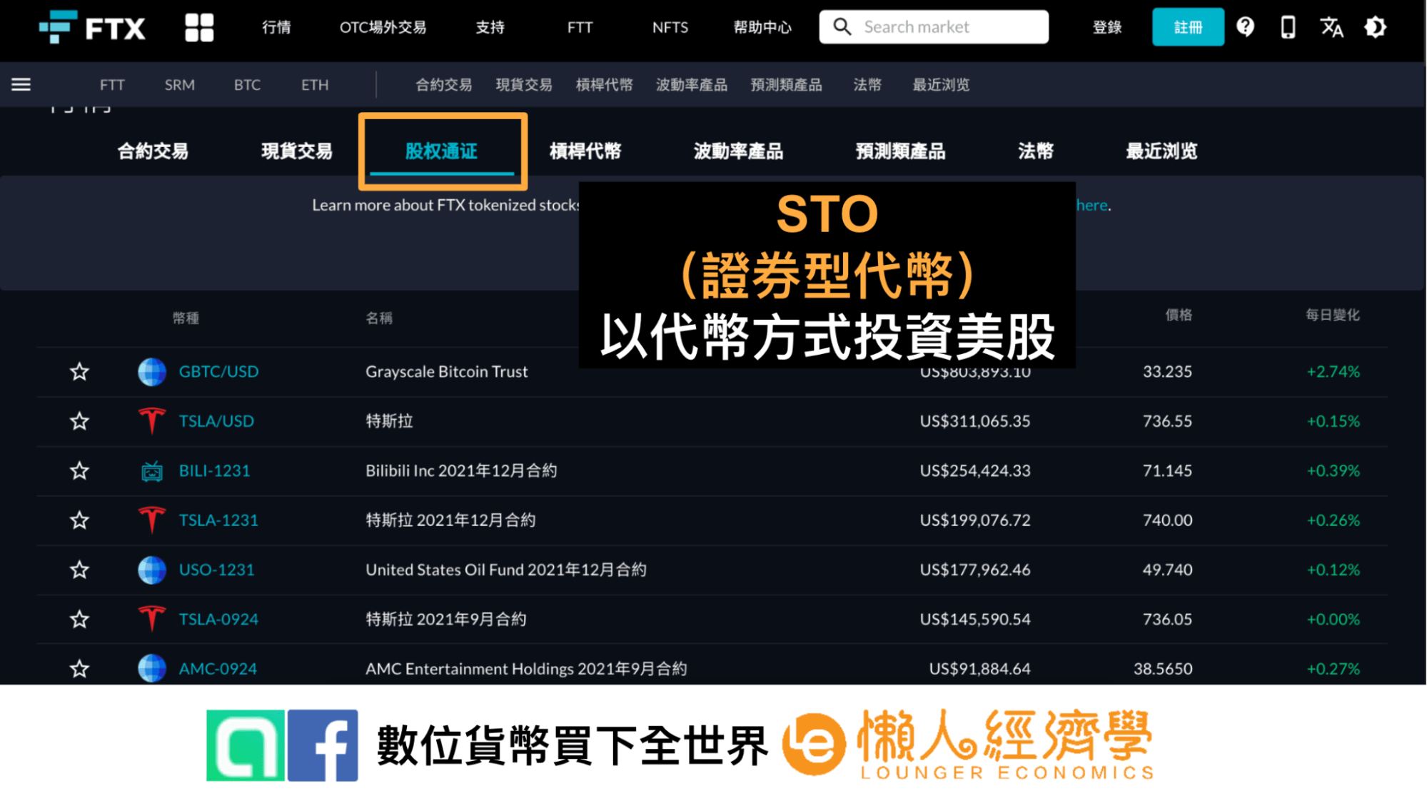The height and width of the screenshot is (811, 1427).
Task: Click the Tesla logo for TSLA/USD
Action: click(151, 421)
